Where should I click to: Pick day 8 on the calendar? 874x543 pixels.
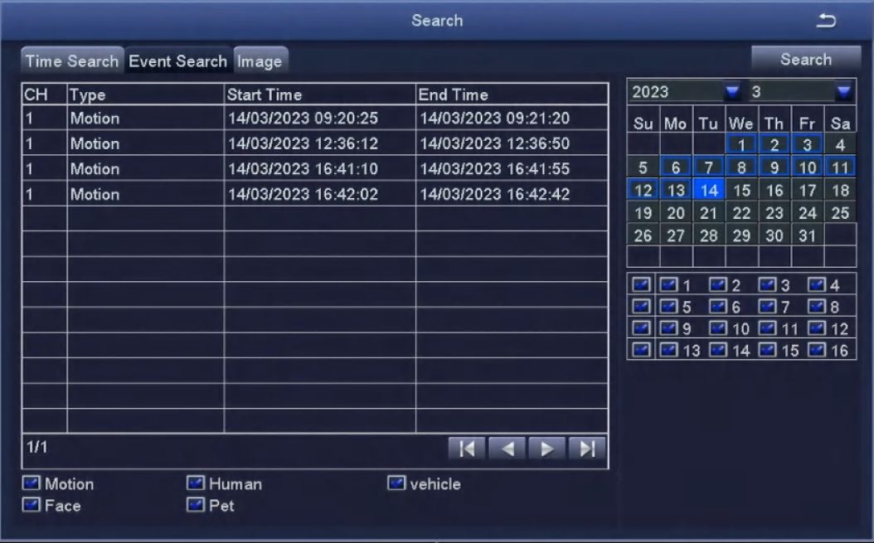pyautogui.click(x=741, y=168)
